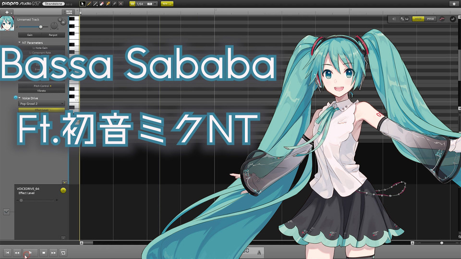This screenshot has height=259, width=461.
Task: Click the play transport button
Action: (x=30, y=253)
